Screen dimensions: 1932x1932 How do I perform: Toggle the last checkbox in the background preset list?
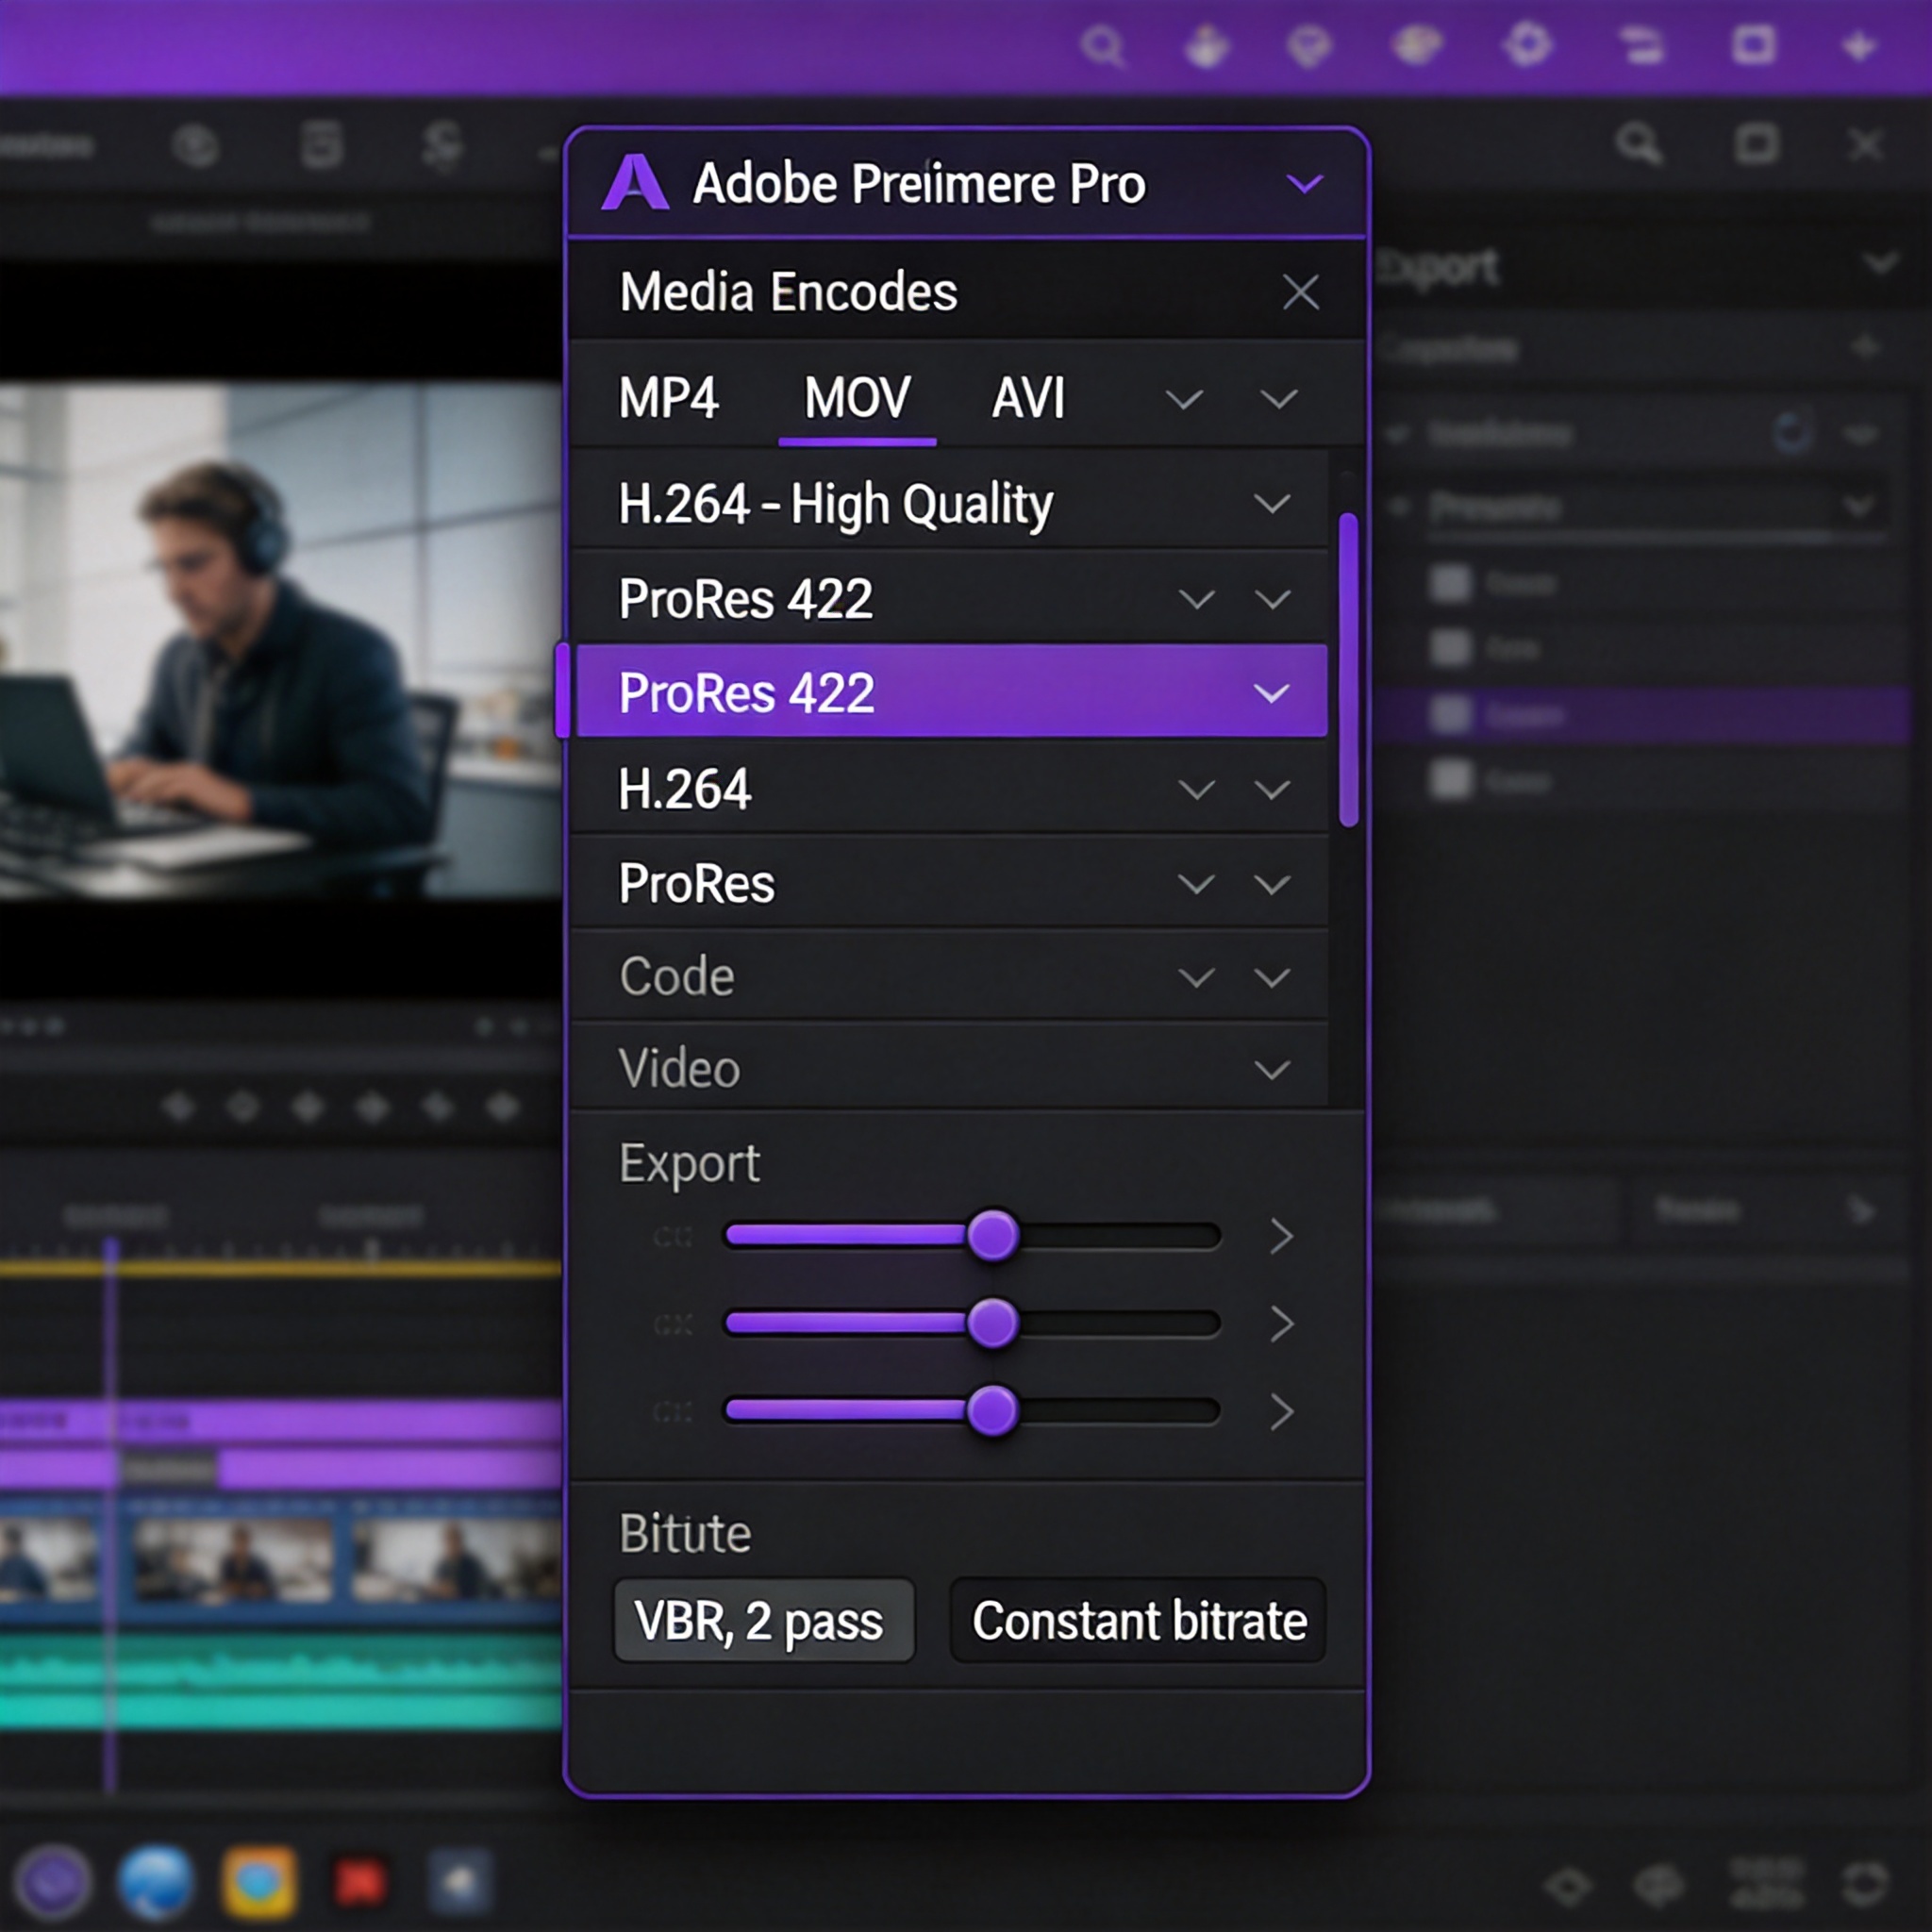click(x=1450, y=780)
